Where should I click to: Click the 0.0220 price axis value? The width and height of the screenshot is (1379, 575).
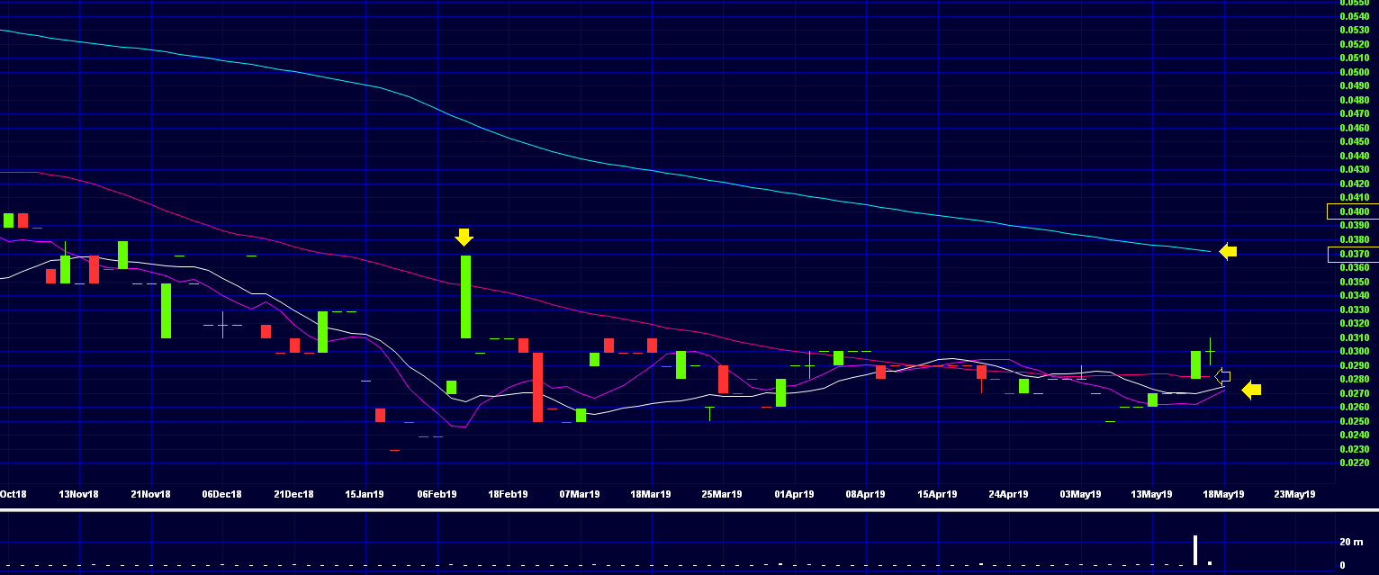tap(1355, 463)
